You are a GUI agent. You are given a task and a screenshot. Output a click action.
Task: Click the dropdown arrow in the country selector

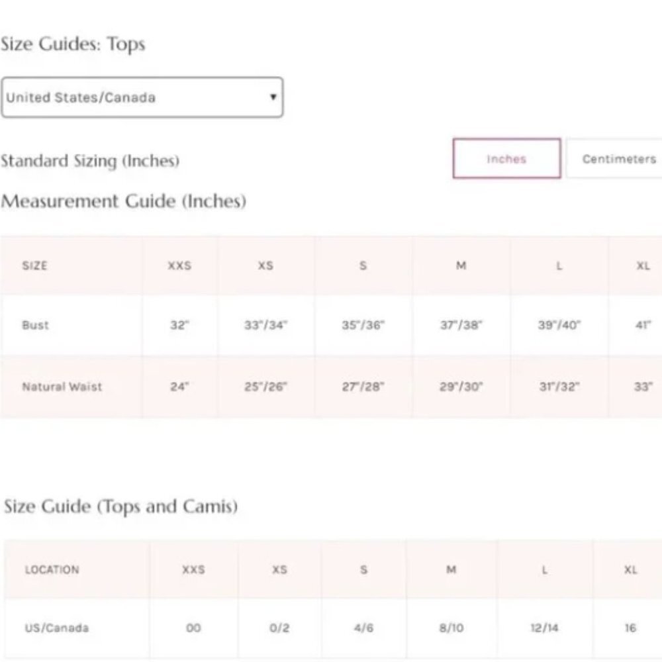click(273, 97)
